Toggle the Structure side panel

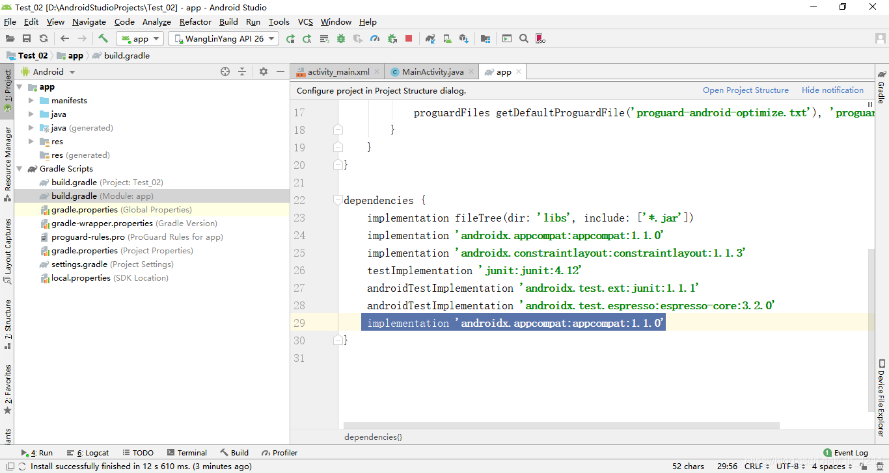(8, 324)
